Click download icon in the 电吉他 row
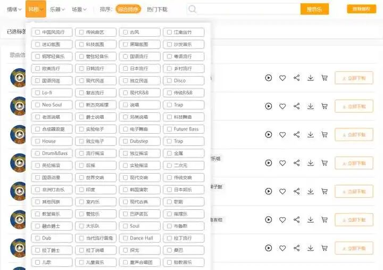The width and height of the screenshot is (383, 270). pyautogui.click(x=311, y=219)
